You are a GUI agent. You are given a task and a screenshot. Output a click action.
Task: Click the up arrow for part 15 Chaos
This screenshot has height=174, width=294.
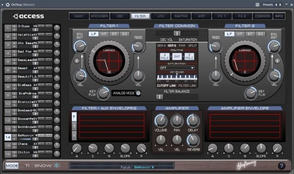tap(14, 144)
